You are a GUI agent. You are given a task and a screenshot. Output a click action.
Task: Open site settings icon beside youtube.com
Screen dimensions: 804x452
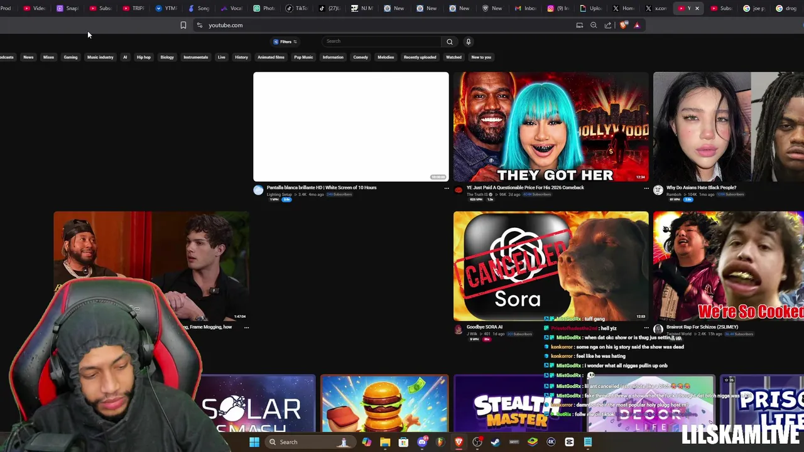click(x=199, y=25)
